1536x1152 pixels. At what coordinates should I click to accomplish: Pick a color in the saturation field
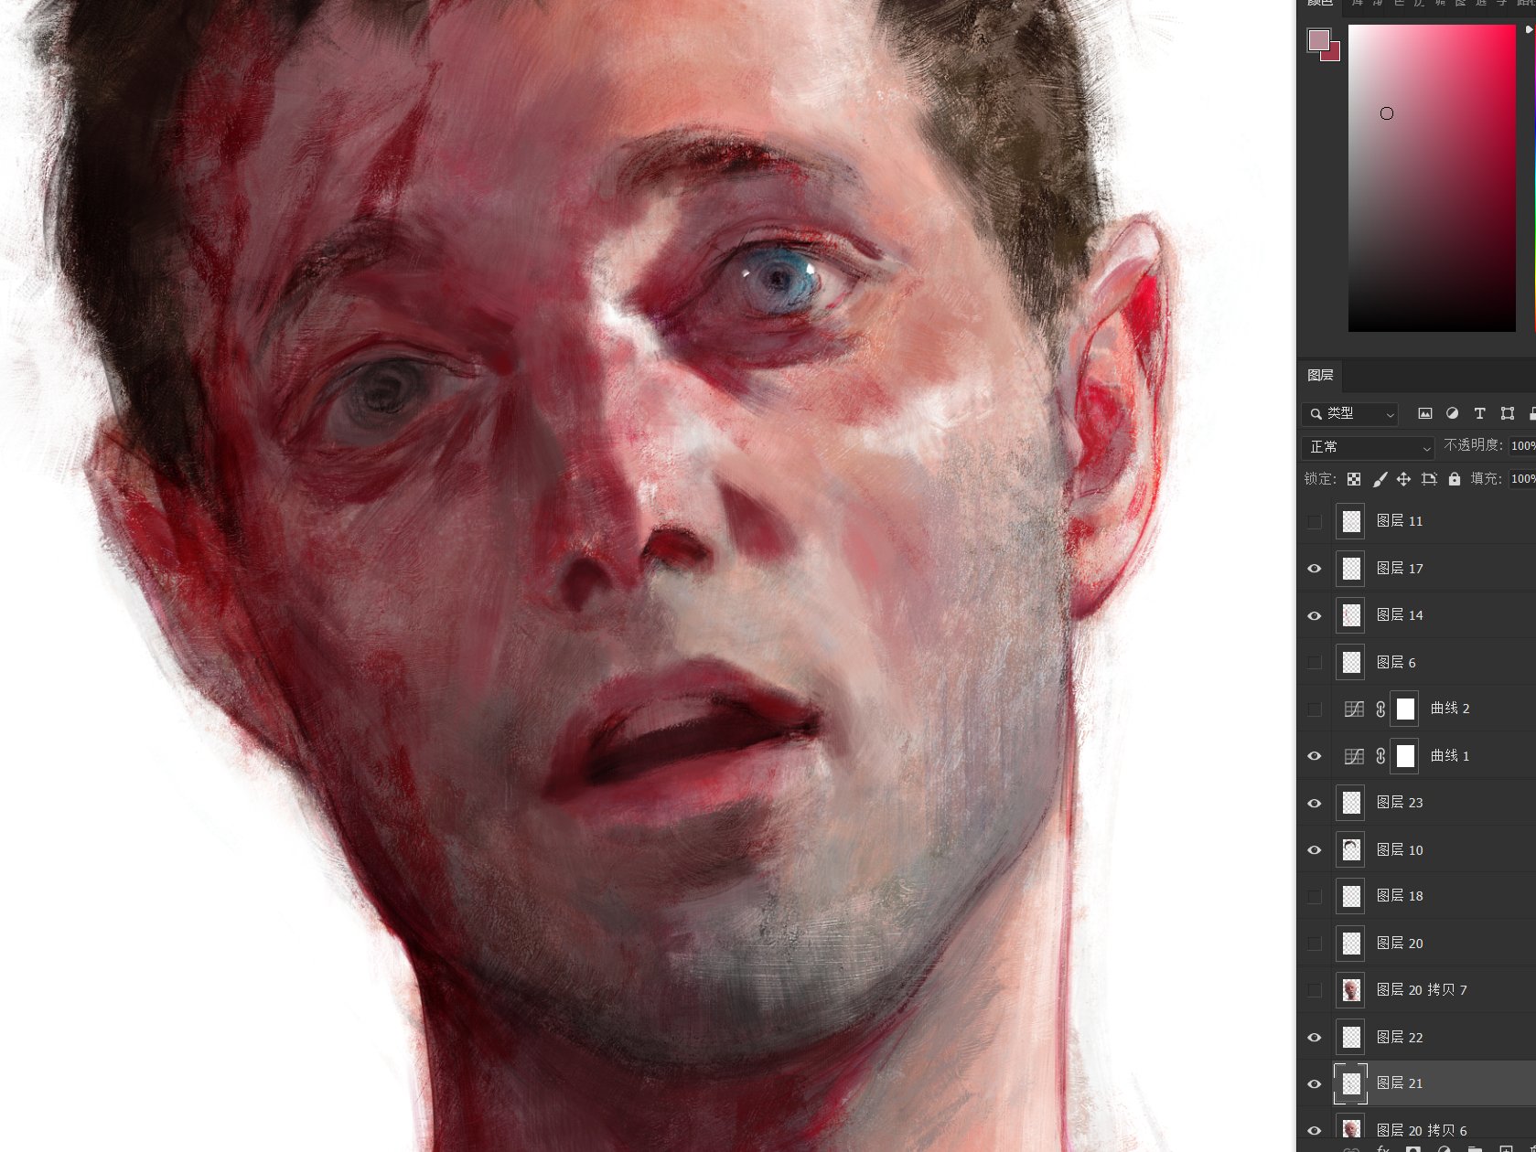[x=1432, y=178]
